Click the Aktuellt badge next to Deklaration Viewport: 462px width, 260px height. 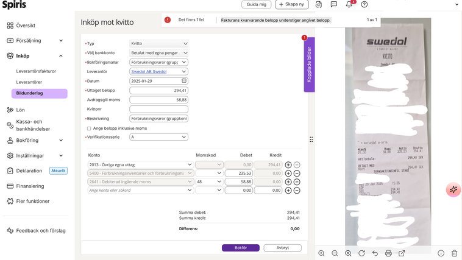(x=59, y=170)
